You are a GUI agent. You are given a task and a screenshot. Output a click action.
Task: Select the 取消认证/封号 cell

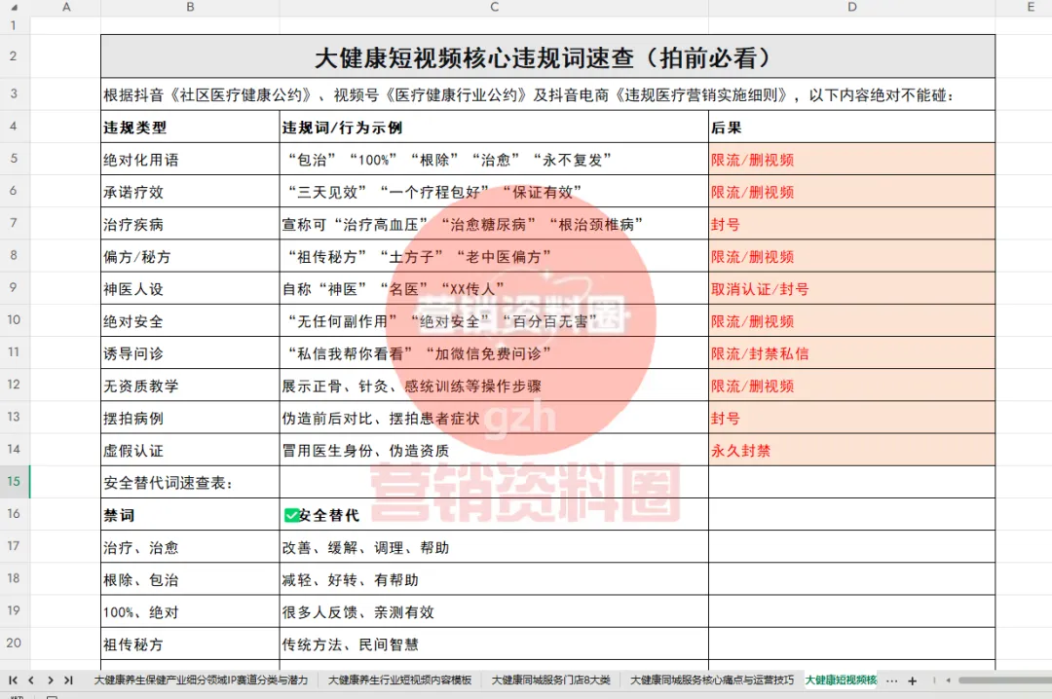click(x=852, y=288)
